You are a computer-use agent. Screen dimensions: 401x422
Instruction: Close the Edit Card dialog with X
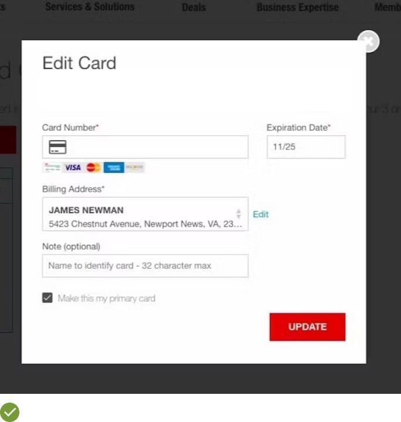[x=368, y=42]
